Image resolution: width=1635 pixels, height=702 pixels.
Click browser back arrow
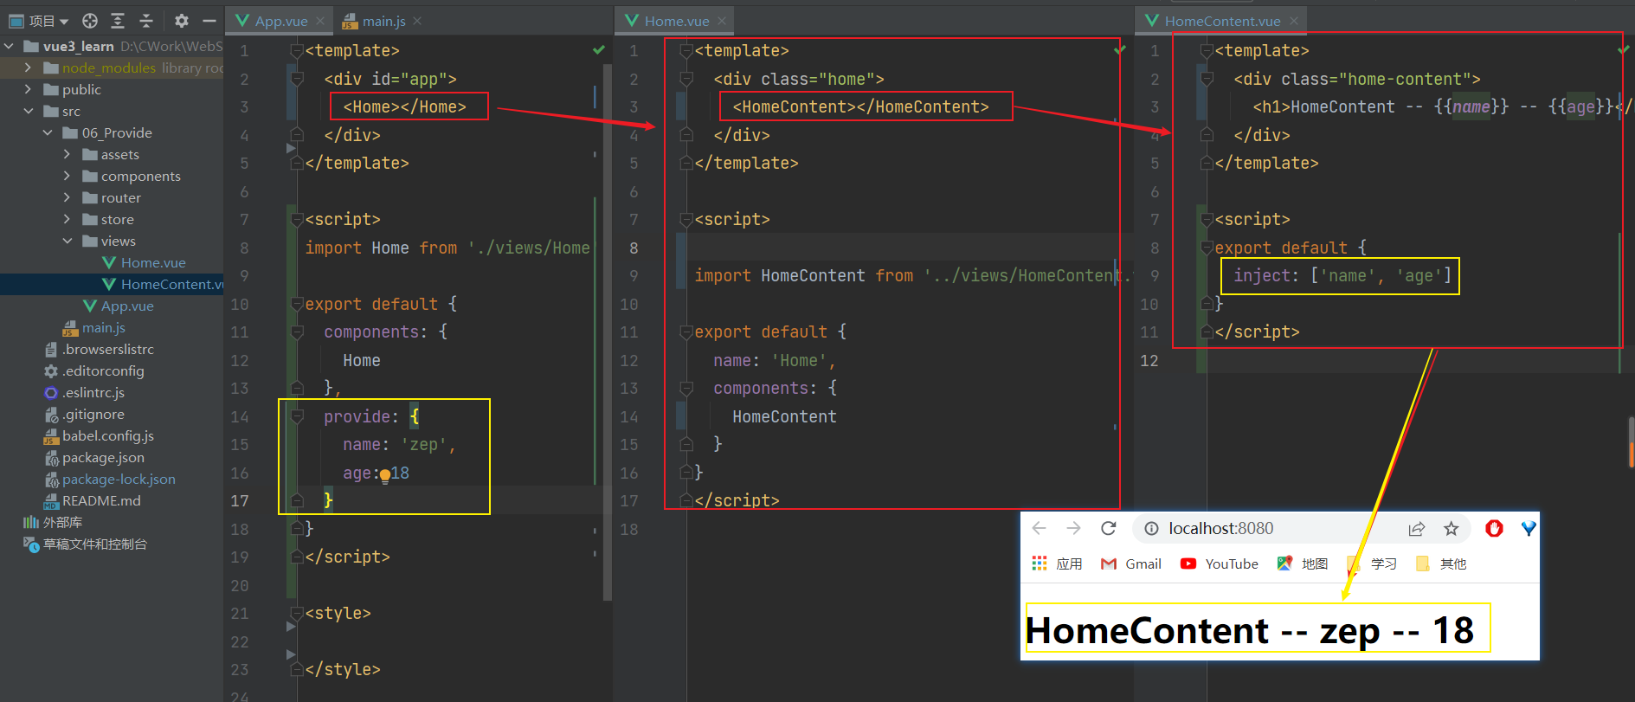[x=1040, y=528]
